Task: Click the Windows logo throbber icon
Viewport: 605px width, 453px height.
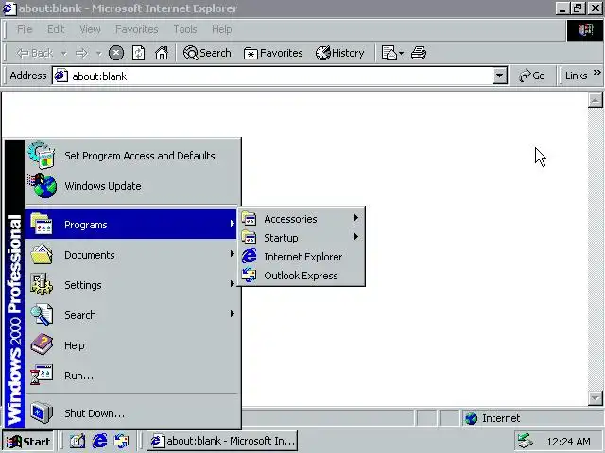Action: tap(585, 30)
